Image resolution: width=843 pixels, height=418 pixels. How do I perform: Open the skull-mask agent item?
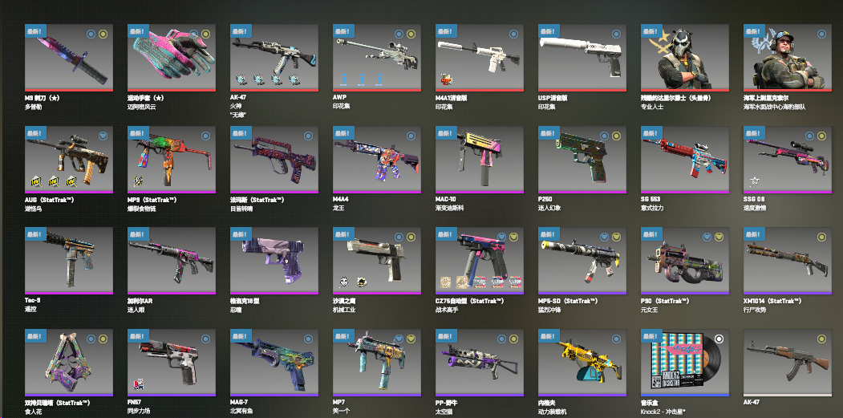(x=684, y=56)
